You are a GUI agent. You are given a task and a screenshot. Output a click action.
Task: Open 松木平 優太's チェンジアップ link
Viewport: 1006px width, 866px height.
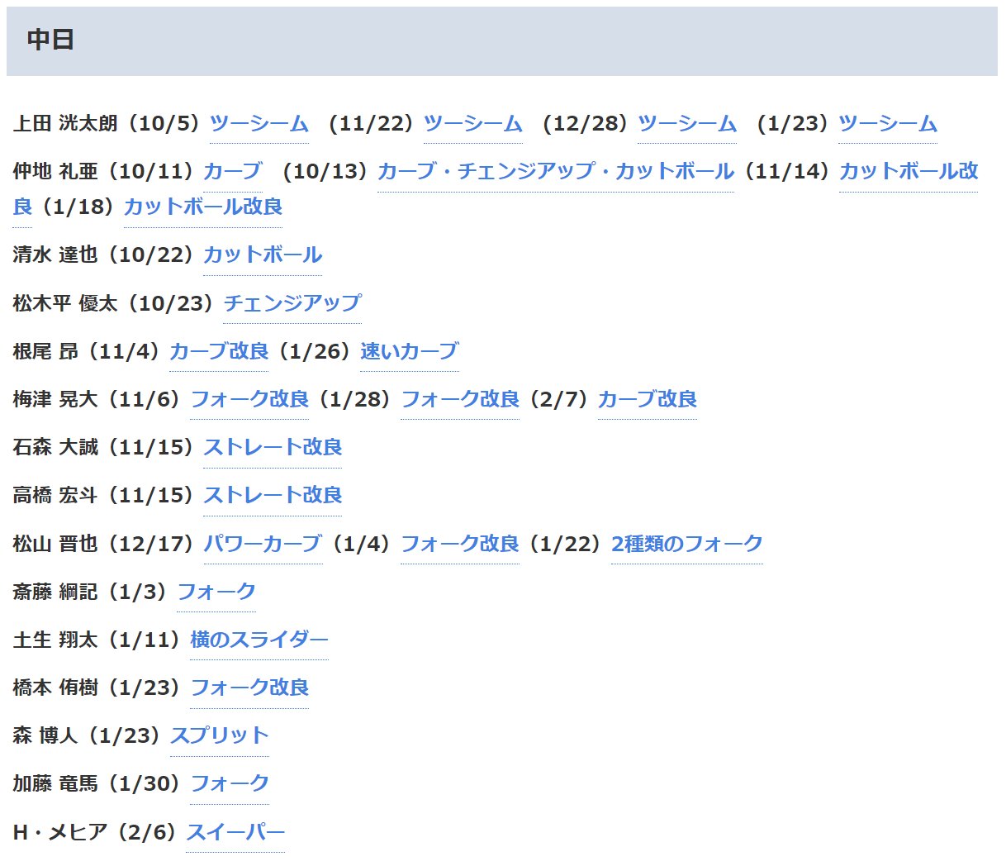(292, 303)
